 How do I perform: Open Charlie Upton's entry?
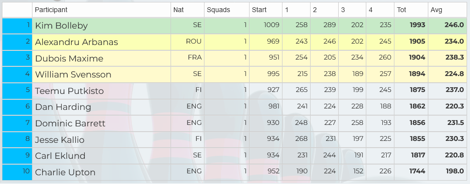tap(65, 172)
